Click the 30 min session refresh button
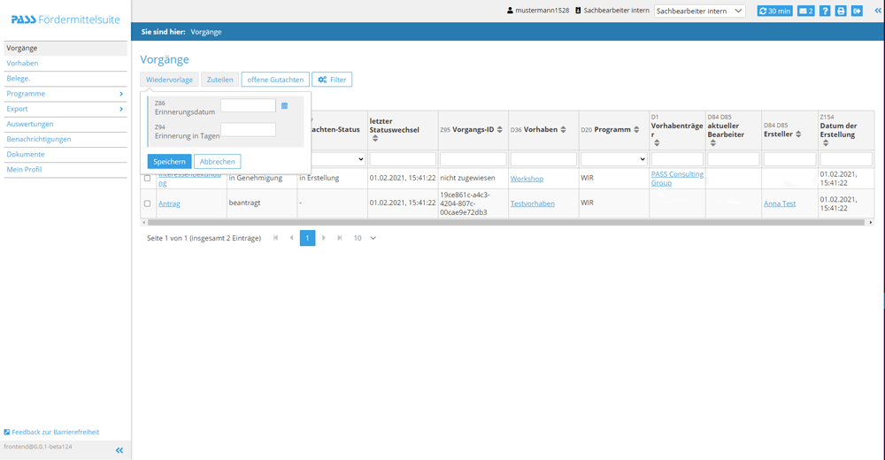Viewport: 885px width, 460px height. [x=774, y=11]
